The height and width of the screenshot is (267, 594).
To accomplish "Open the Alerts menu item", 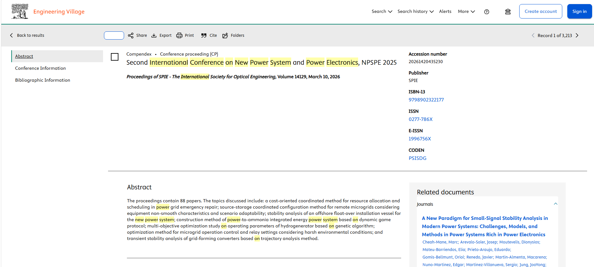I will click(x=445, y=11).
